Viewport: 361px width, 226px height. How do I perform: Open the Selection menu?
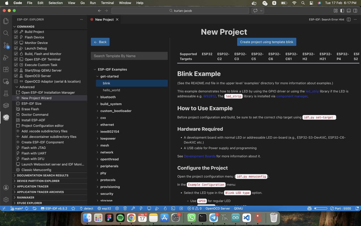tap(56, 3)
